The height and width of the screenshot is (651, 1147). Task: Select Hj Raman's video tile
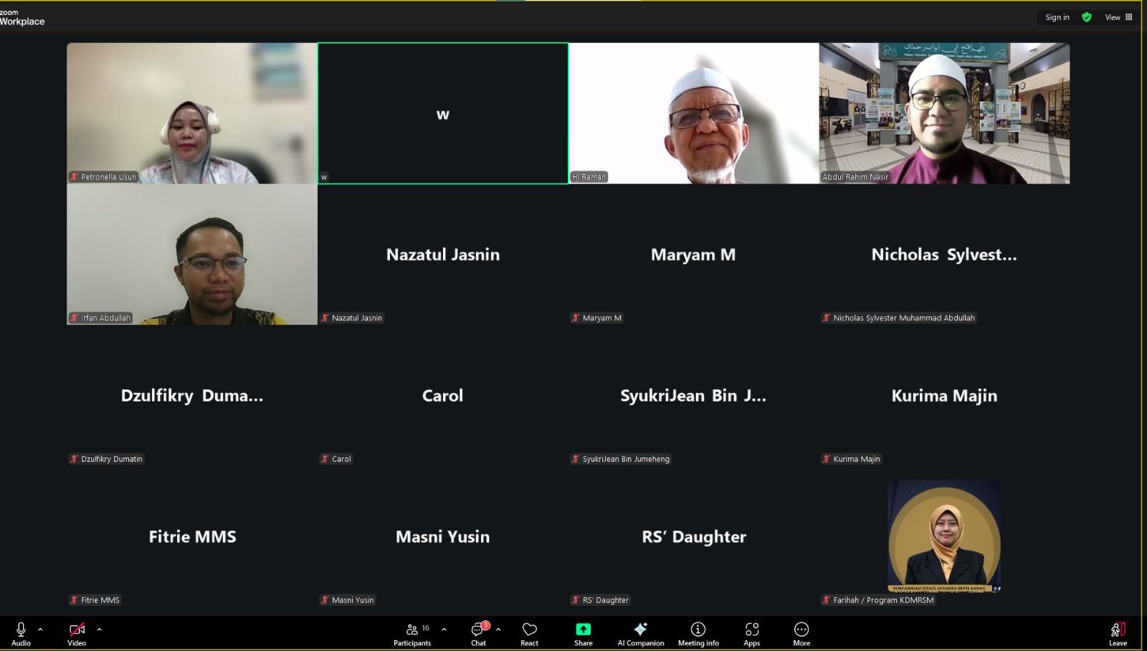(x=693, y=113)
